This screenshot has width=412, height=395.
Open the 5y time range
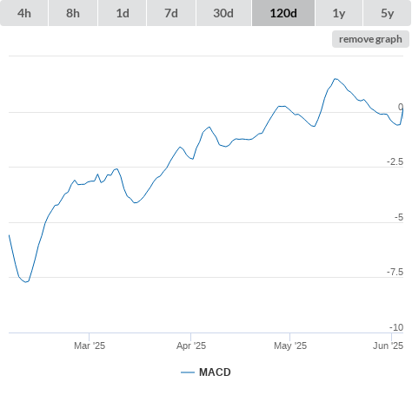[x=387, y=13]
